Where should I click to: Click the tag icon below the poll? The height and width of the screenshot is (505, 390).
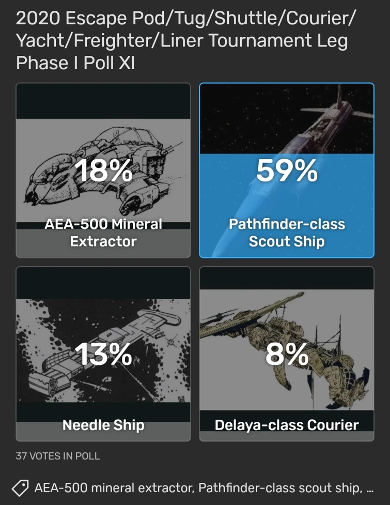click(21, 487)
